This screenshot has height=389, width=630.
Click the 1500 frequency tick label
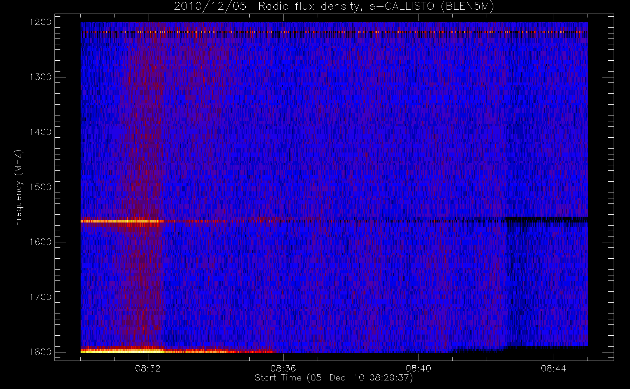(40, 187)
